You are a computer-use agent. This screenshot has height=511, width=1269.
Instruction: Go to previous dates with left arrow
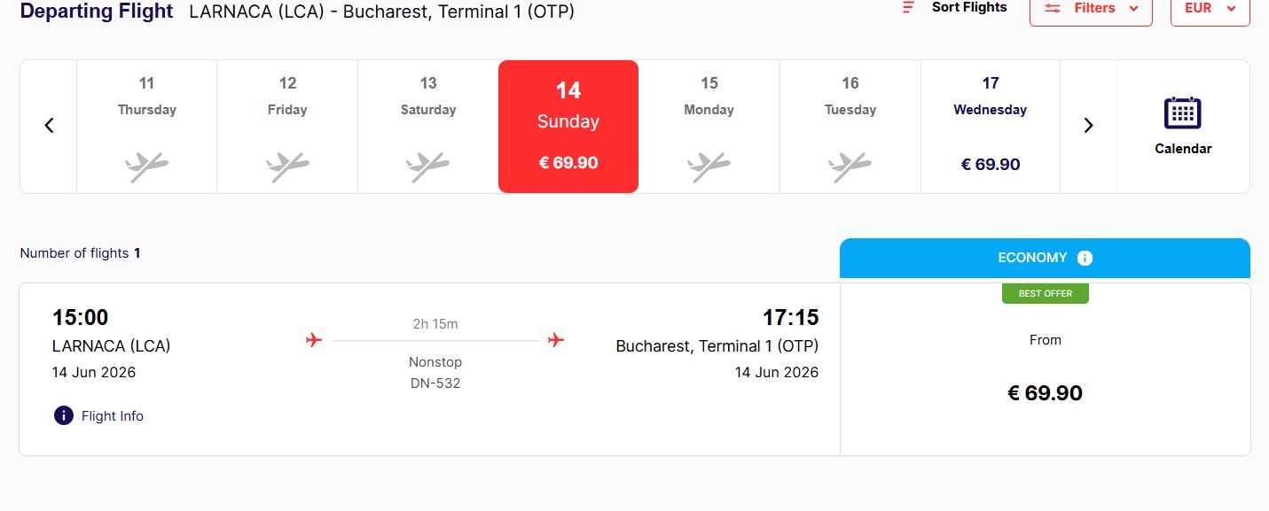[49, 126]
